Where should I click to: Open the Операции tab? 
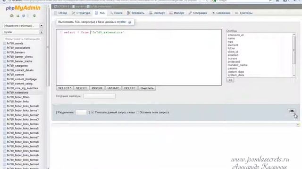tap(198, 13)
